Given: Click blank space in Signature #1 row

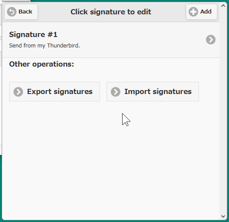Looking at the screenshot, I should pyautogui.click(x=139, y=40).
